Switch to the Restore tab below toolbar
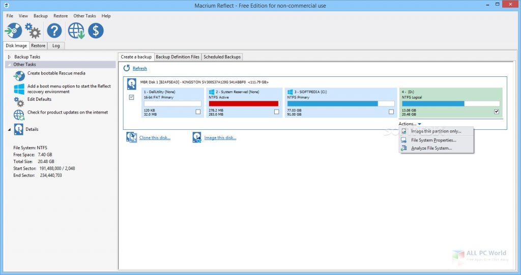 pos(38,45)
